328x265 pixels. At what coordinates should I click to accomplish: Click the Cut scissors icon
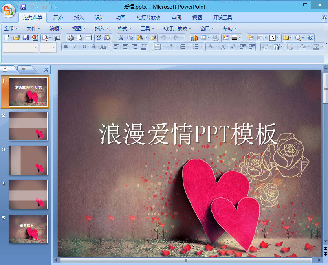pyautogui.click(x=121, y=38)
